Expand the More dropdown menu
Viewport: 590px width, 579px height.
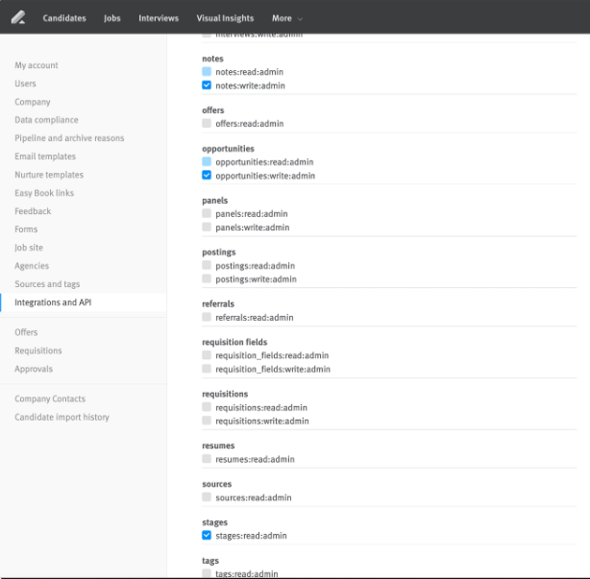287,18
